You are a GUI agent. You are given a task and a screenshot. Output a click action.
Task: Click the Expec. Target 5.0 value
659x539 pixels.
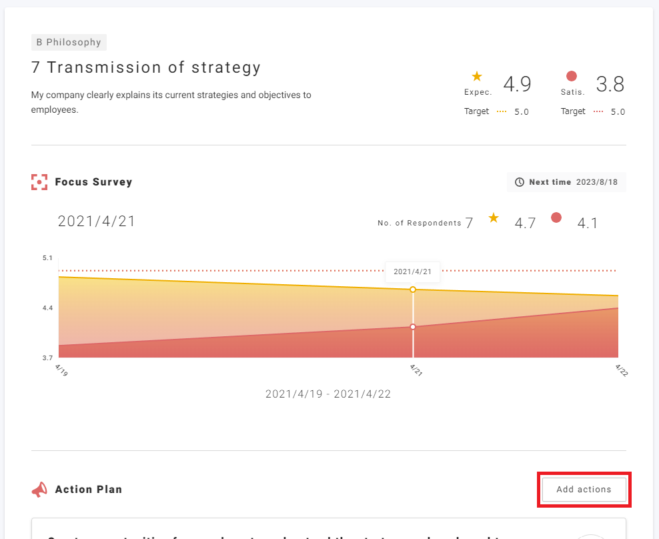(521, 112)
